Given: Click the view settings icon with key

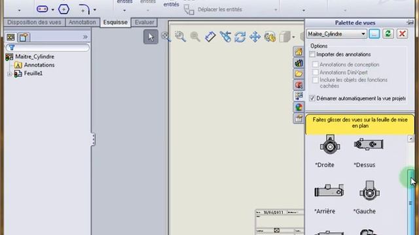Looking at the screenshot, I should [270, 37].
